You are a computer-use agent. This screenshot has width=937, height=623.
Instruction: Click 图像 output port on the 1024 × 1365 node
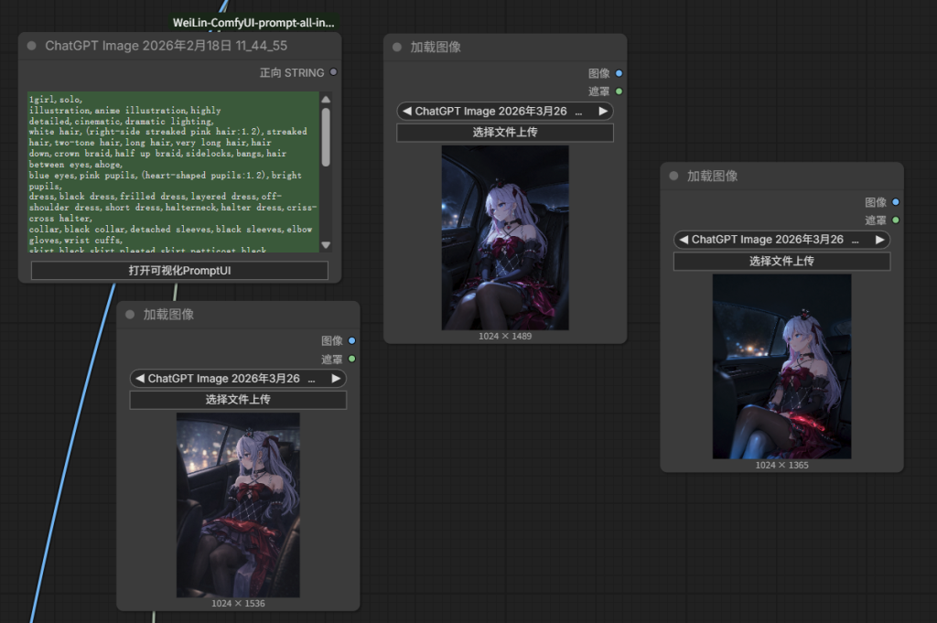pyautogui.click(x=895, y=202)
